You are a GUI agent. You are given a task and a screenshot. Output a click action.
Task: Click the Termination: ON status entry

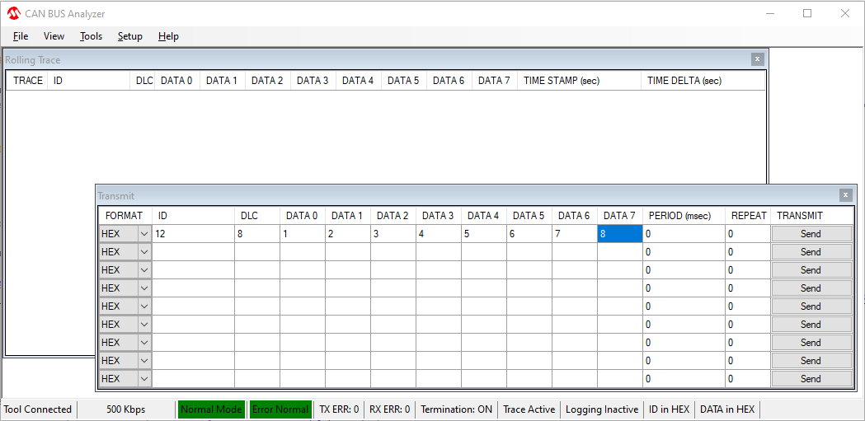click(x=456, y=409)
